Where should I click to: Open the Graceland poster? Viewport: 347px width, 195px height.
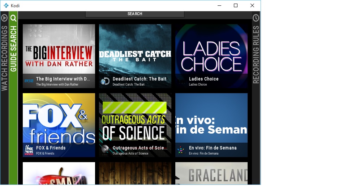tap(211, 173)
